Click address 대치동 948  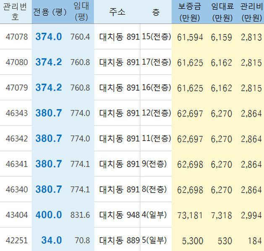coord(119,215)
